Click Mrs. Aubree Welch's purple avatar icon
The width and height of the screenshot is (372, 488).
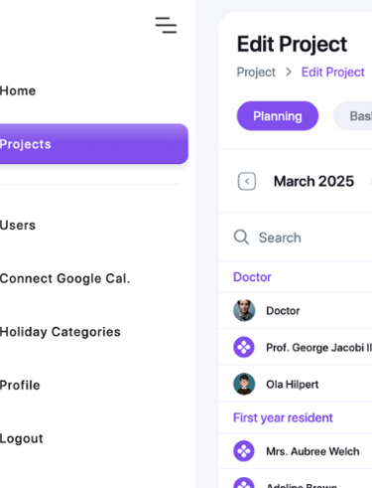click(x=244, y=451)
